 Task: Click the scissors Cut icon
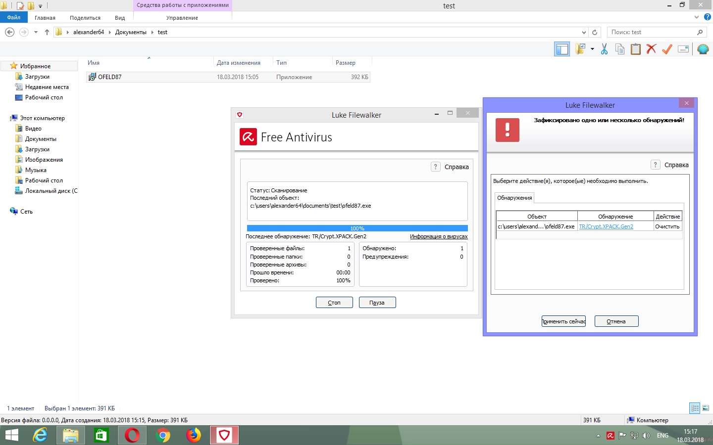coord(604,49)
